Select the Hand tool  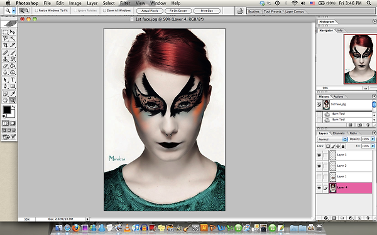[x=5, y=100]
